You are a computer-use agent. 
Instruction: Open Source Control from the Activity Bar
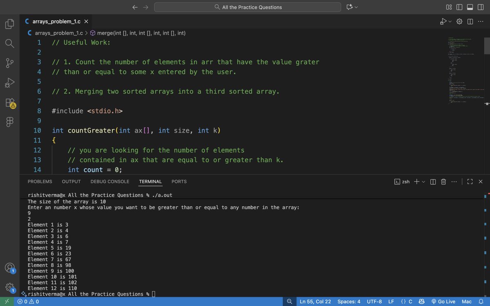click(9, 63)
